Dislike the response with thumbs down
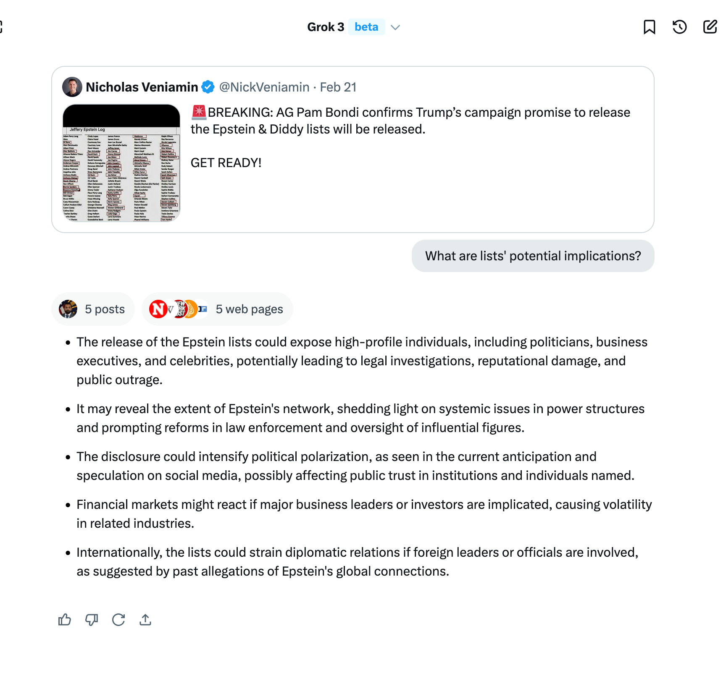This screenshot has width=726, height=681. tap(92, 620)
